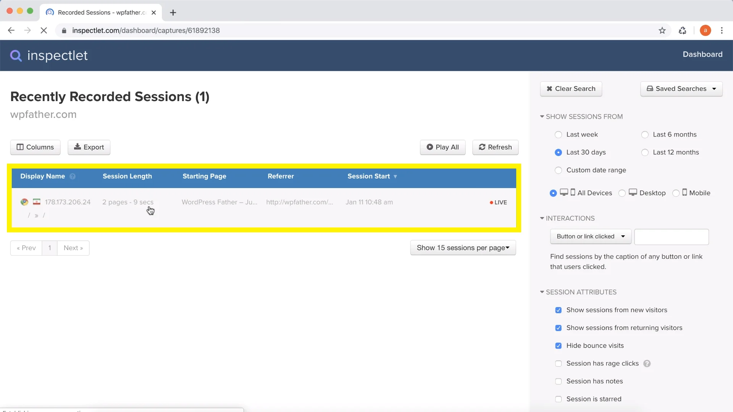Sort by Session Length column header

point(127,176)
